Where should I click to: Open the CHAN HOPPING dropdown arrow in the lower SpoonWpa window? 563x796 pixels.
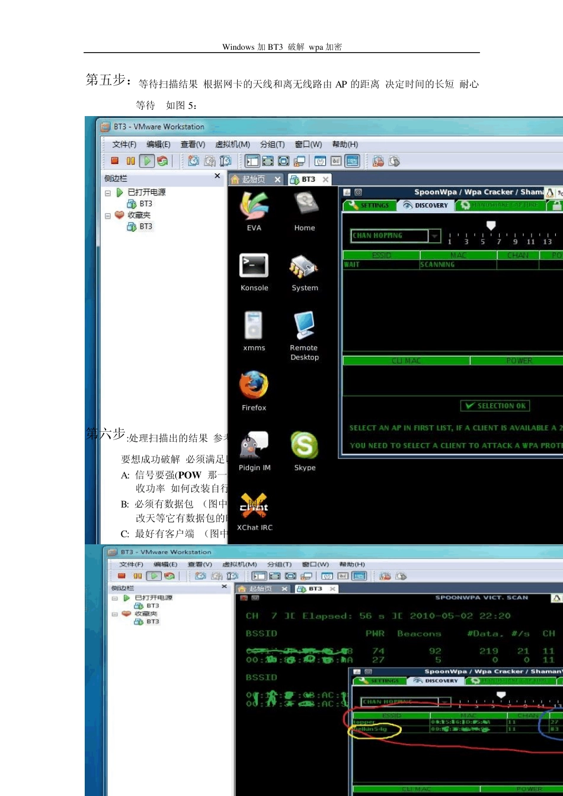point(445,702)
